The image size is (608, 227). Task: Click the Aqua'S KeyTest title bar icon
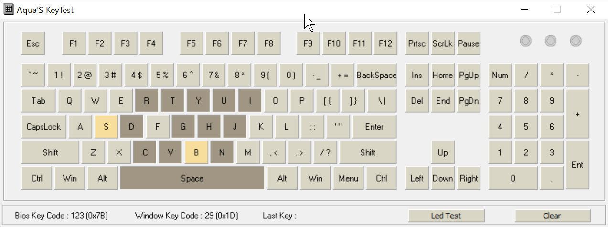9,10
